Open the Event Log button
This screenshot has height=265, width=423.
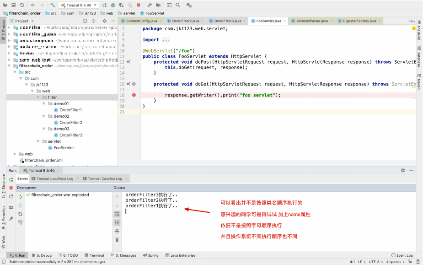click(402, 255)
